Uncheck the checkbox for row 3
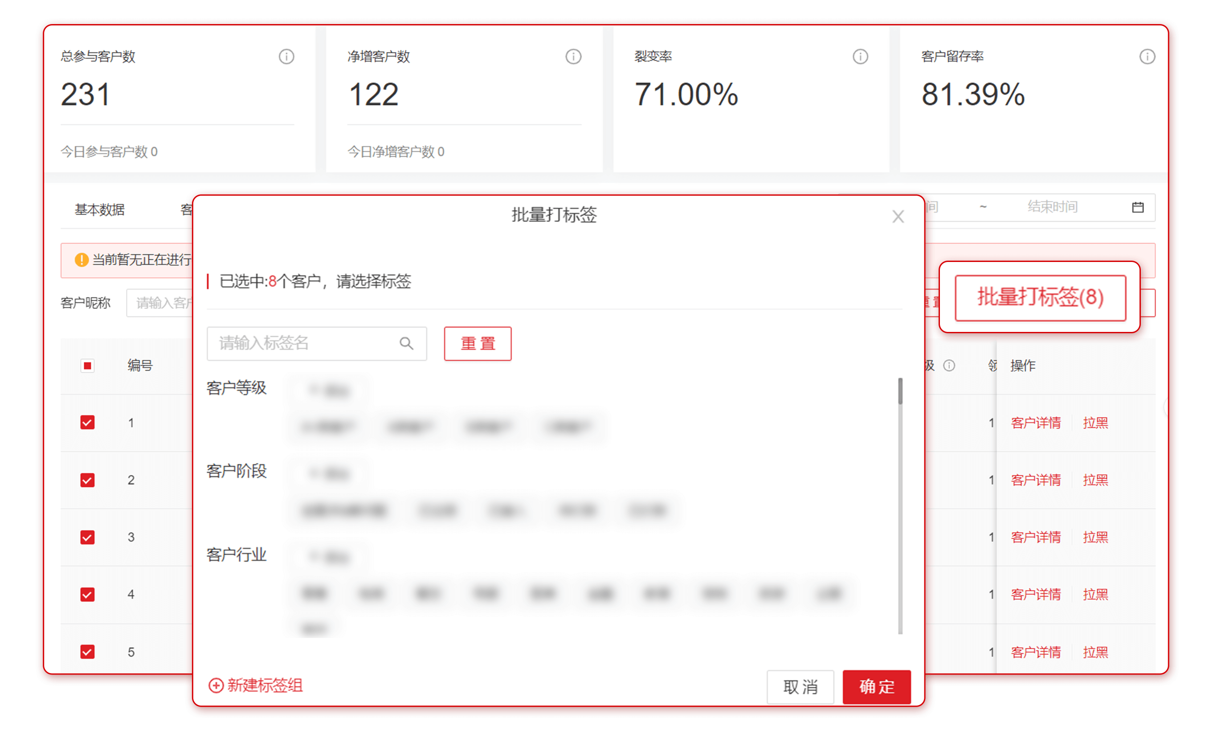Viewport: 1213px width, 732px height. [x=88, y=537]
